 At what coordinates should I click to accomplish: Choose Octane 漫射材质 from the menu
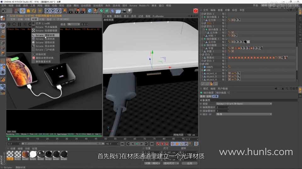tap(45, 35)
